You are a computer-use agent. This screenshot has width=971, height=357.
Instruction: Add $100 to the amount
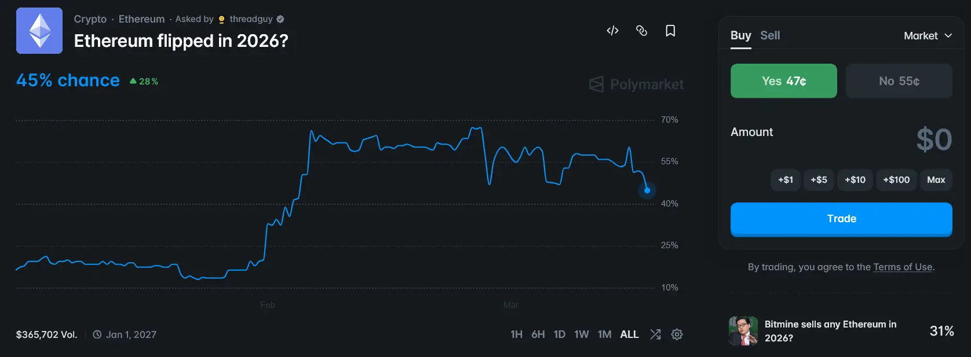click(x=896, y=180)
